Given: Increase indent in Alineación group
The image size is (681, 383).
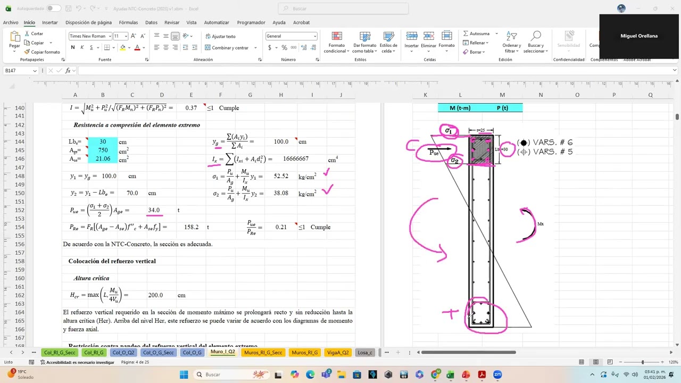Looking at the screenshot, I should (195, 47).
